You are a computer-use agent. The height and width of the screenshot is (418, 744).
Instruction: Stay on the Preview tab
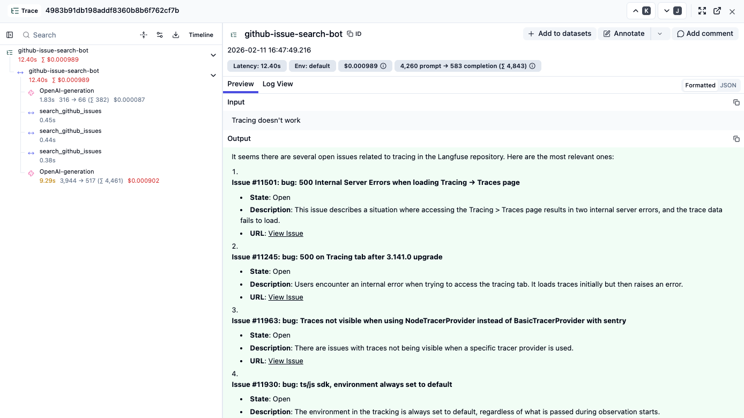(240, 84)
